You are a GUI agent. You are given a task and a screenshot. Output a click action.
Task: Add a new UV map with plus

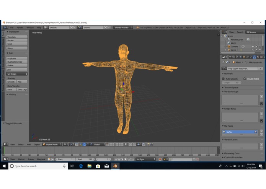pos(261,131)
